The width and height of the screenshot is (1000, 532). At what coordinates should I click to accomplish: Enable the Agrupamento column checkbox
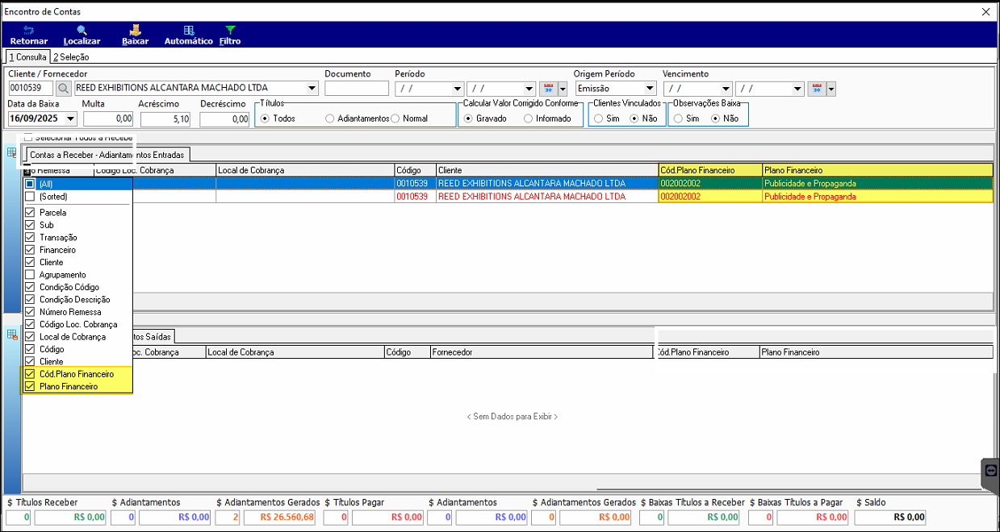pos(30,275)
